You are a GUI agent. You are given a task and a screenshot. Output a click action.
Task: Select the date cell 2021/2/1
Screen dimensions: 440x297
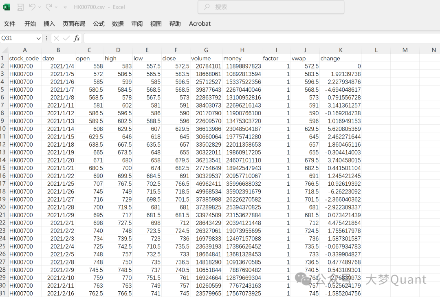58,223
